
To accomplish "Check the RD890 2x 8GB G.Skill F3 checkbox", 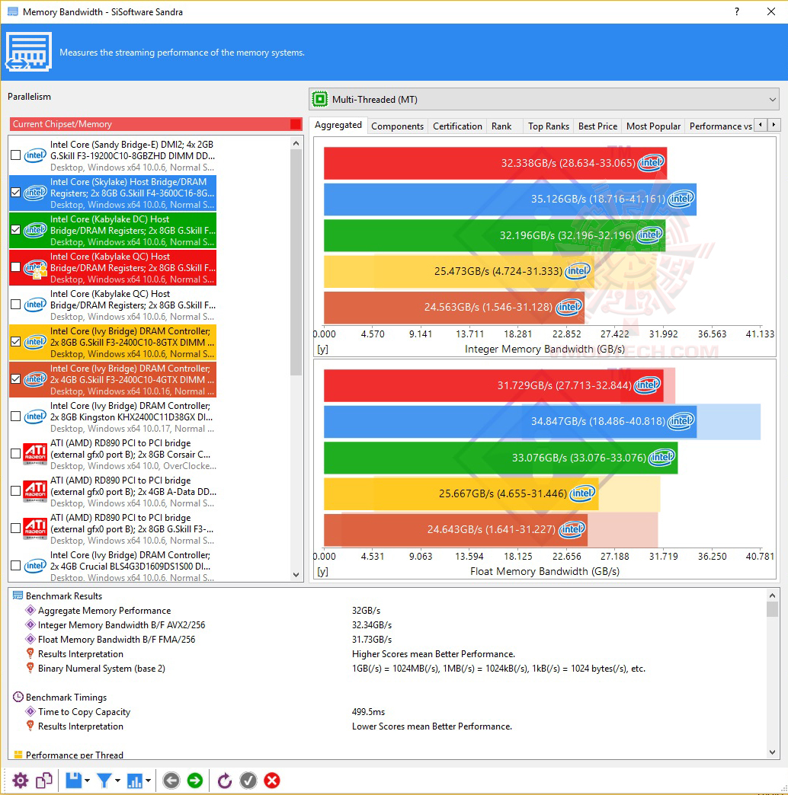I will [x=16, y=528].
